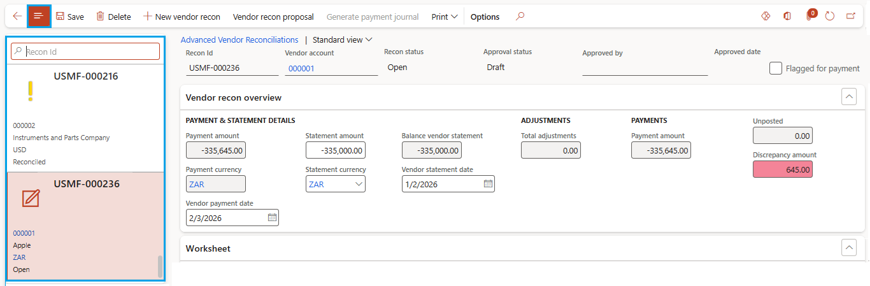Viewport: 870px width, 286px height.
Task: Enable the Flagged for payment checkbox
Action: click(x=776, y=68)
